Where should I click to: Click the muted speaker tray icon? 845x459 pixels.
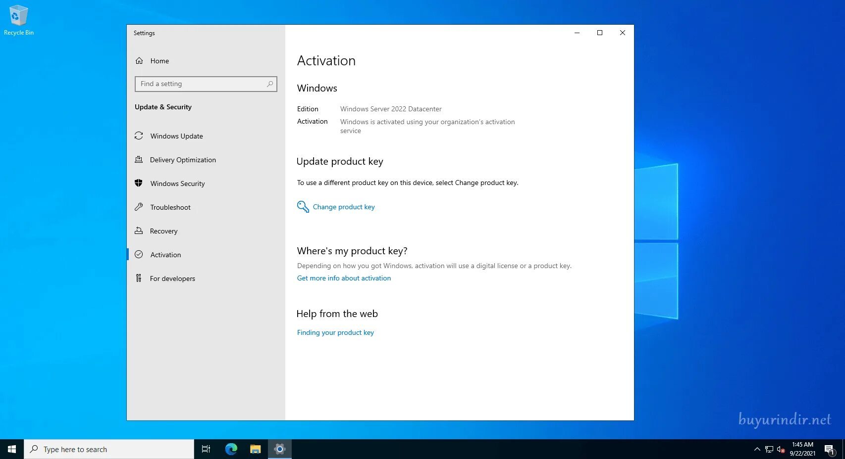(x=781, y=449)
